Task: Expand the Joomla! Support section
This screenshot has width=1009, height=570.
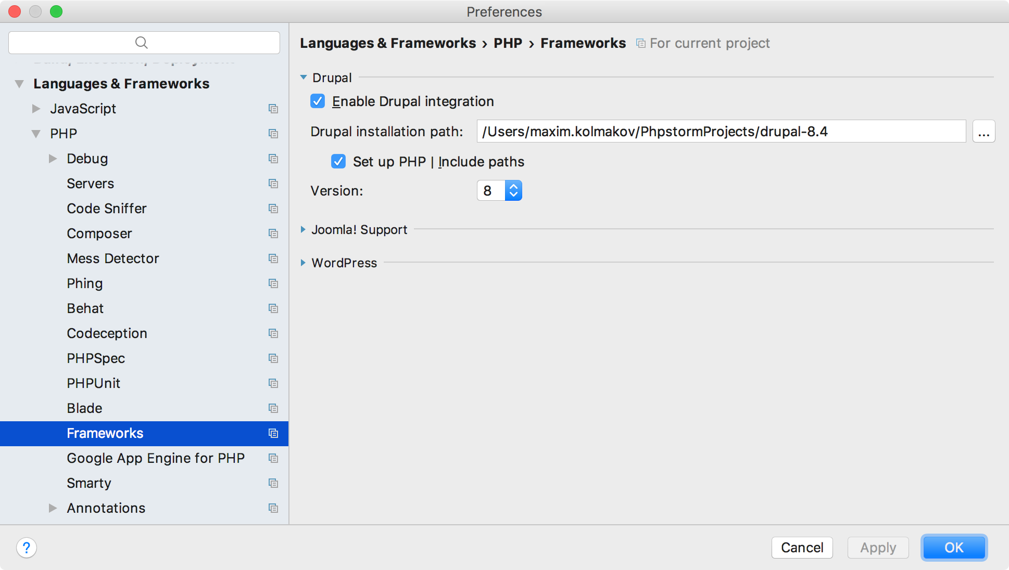Action: coord(303,229)
